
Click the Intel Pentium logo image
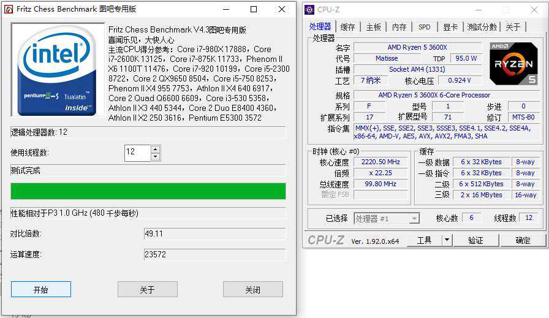click(x=58, y=69)
